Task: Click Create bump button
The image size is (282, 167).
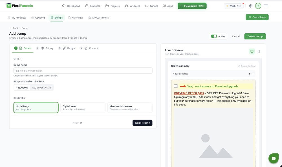Action: pos(255,36)
